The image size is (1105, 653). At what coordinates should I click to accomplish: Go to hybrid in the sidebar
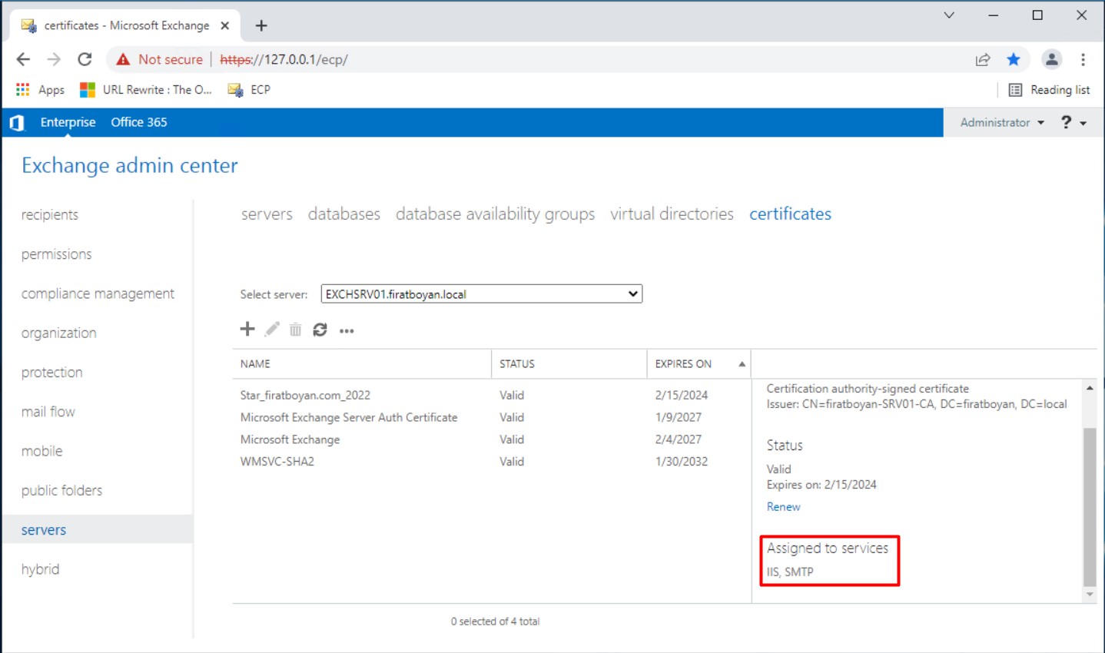[40, 569]
